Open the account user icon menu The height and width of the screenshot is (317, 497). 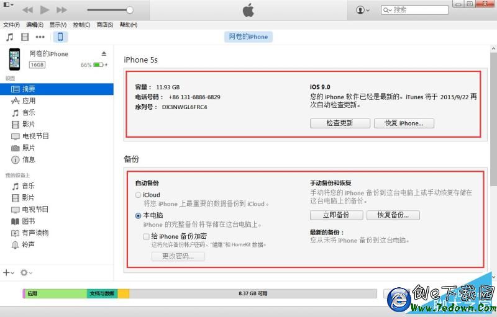pyautogui.click(x=362, y=10)
